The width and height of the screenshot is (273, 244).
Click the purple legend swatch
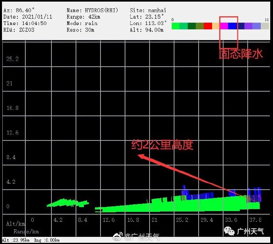coord(248,26)
